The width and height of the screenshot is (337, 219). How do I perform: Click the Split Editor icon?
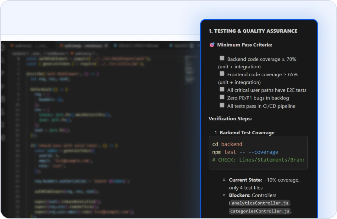pyautogui.click(x=192, y=46)
